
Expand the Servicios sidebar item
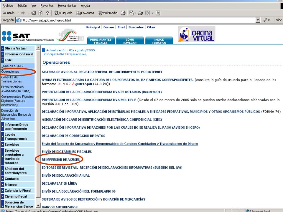(x=17, y=145)
